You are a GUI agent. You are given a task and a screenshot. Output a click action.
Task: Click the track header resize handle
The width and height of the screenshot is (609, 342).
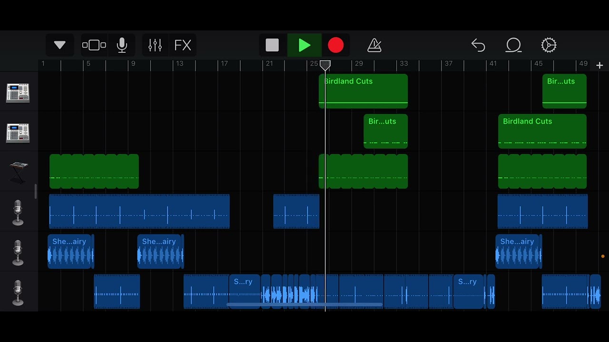pos(36,191)
